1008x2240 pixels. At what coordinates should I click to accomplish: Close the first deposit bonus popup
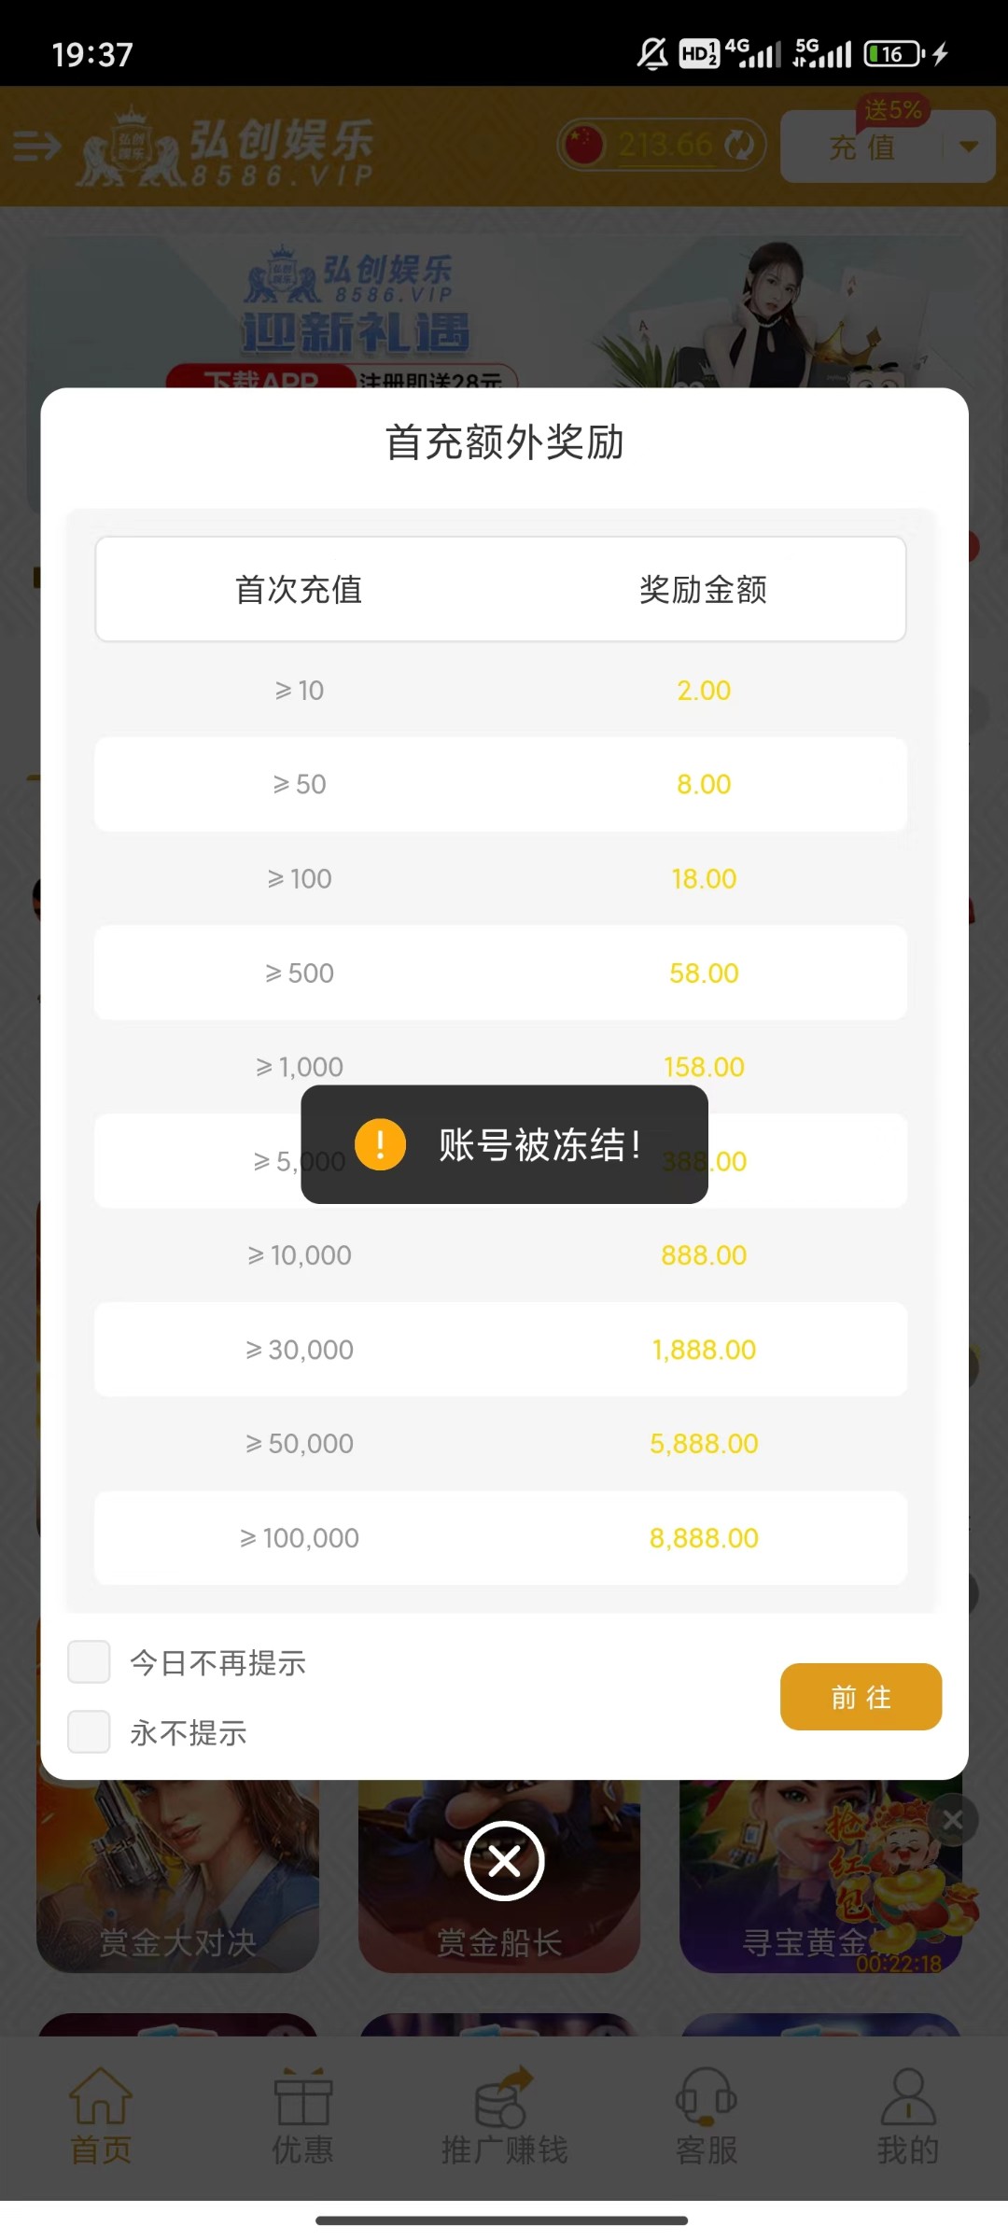[x=504, y=1861]
